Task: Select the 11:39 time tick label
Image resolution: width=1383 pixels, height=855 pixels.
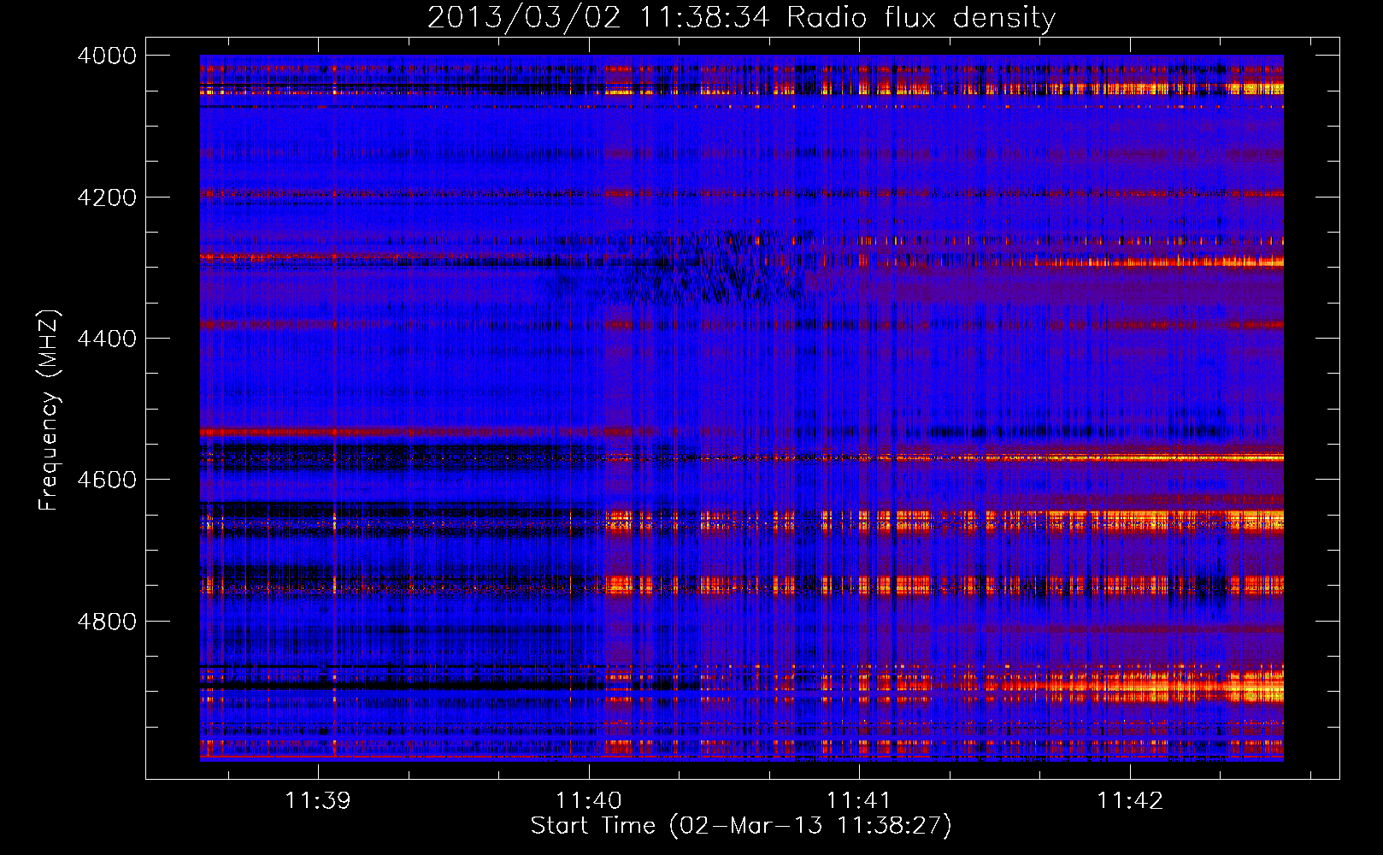Action: pyautogui.click(x=318, y=800)
